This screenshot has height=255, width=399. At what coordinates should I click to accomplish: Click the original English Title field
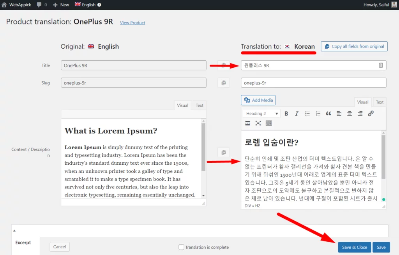tap(134, 65)
